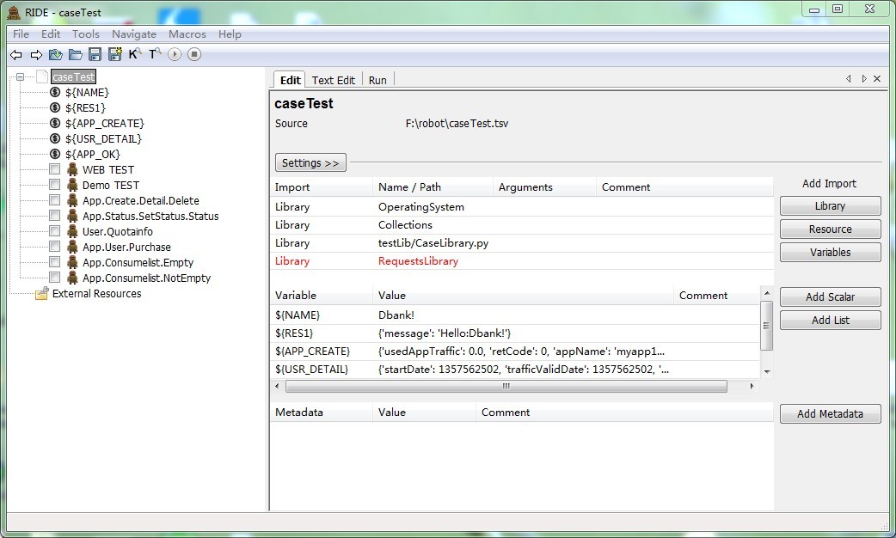The width and height of the screenshot is (896, 538).
Task: Collapse the caseTest tree node
Action: (x=20, y=77)
